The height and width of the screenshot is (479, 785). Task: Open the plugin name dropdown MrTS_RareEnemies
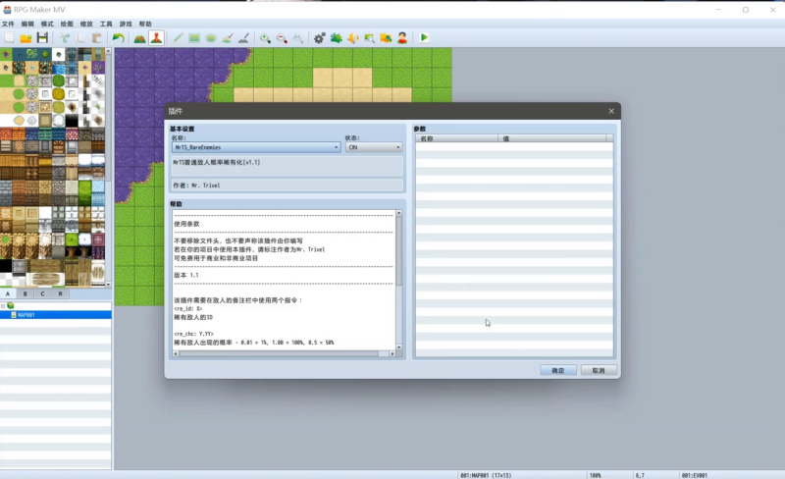256,147
